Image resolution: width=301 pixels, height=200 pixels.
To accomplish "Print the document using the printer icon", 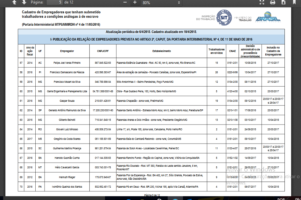I will (x=273, y=2).
